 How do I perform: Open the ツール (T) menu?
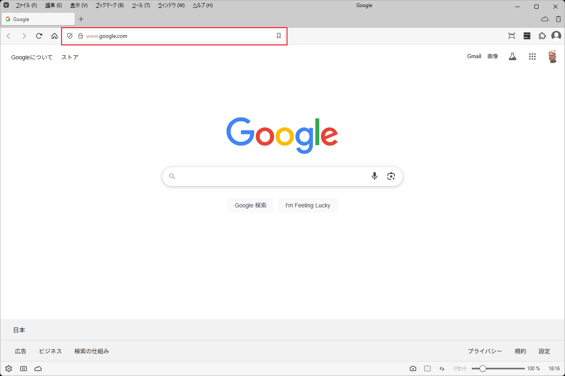[141, 5]
